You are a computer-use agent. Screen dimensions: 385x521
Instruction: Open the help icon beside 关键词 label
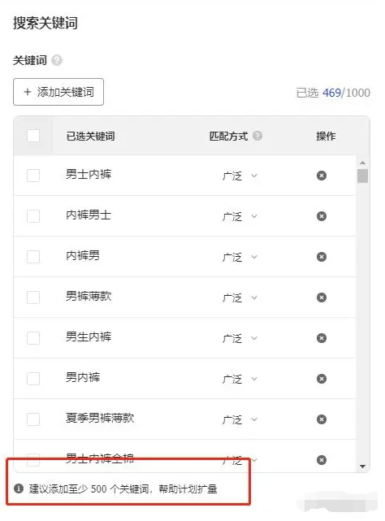57,60
